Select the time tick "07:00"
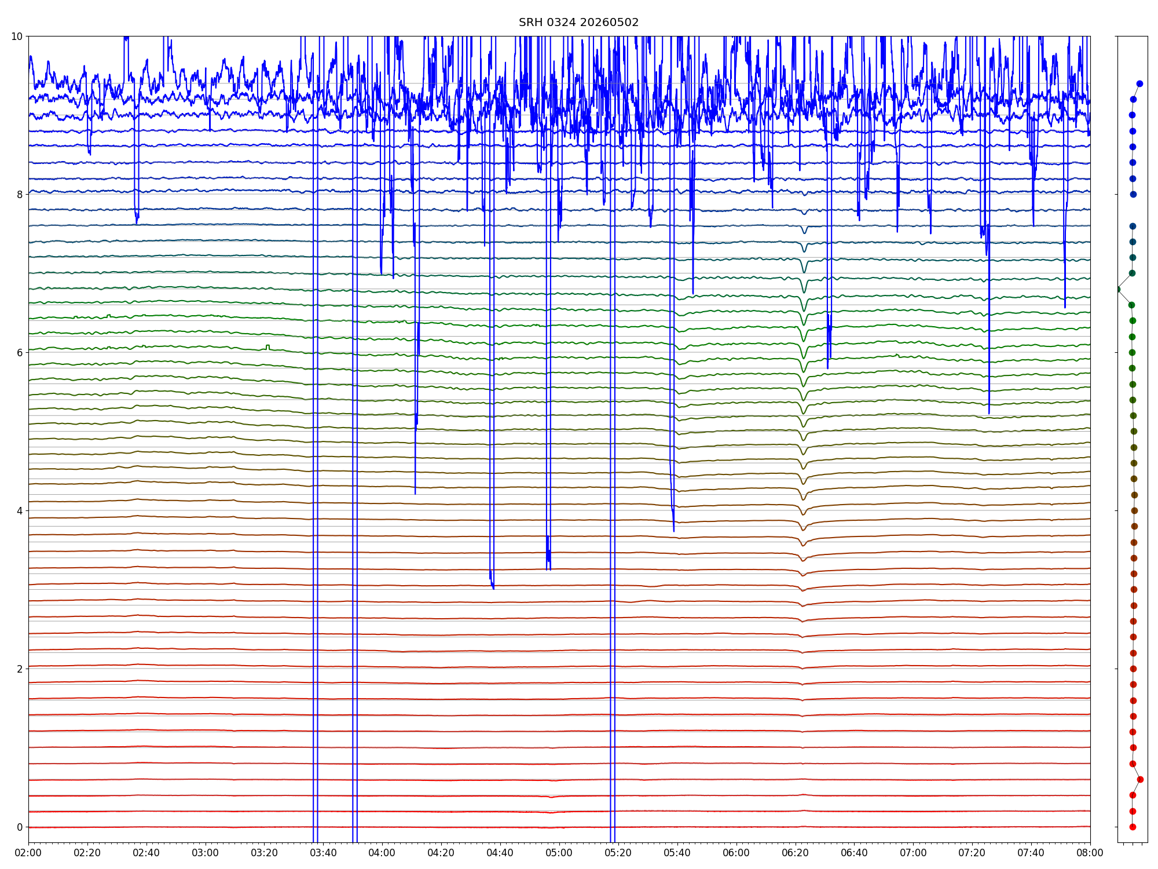Image resolution: width=1158 pixels, height=869 pixels. point(913,853)
